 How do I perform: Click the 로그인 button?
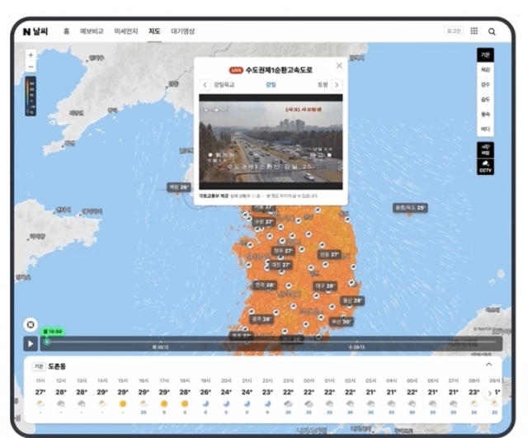[x=454, y=31]
